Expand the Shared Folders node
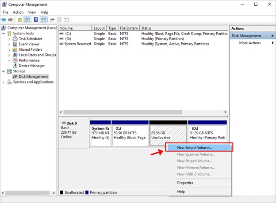276x203 pixels. [x=9, y=50]
